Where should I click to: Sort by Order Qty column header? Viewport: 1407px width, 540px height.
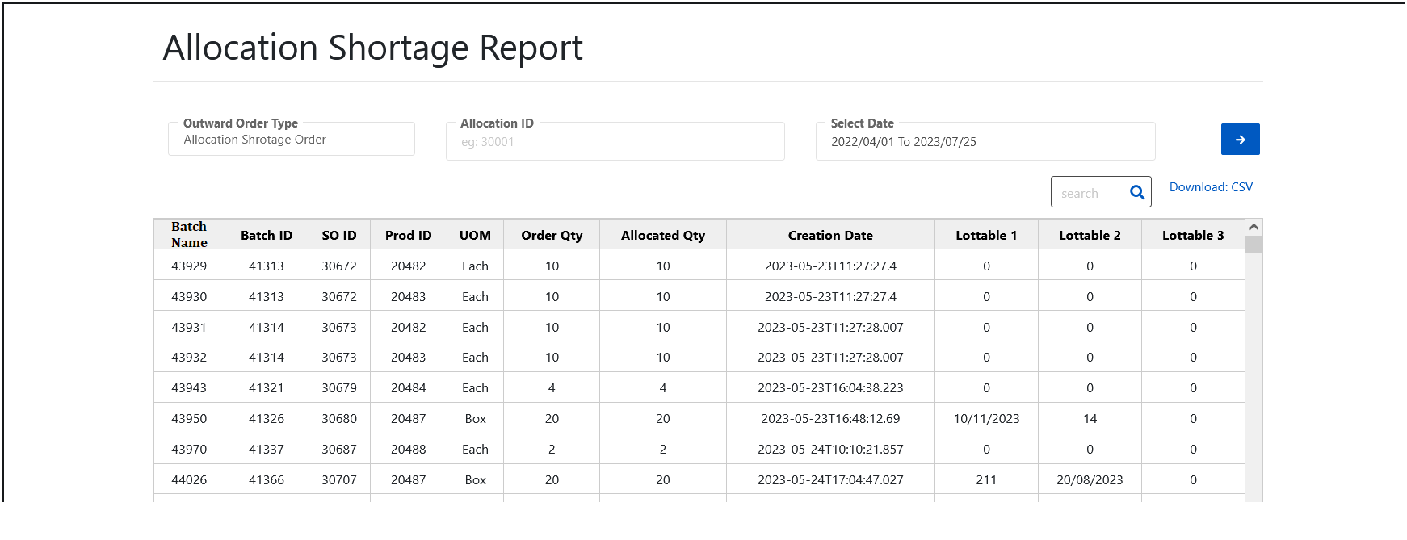(x=552, y=236)
